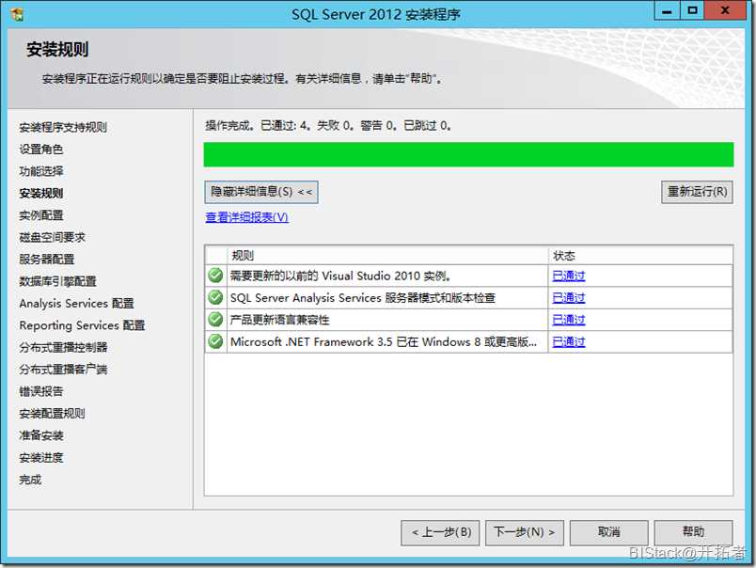756x568 pixels.
Task: Click the 状态 column header
Action: [640, 256]
